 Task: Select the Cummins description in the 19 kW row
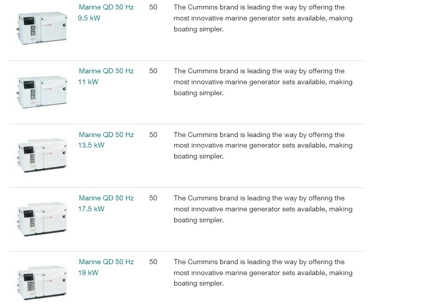coord(263,273)
